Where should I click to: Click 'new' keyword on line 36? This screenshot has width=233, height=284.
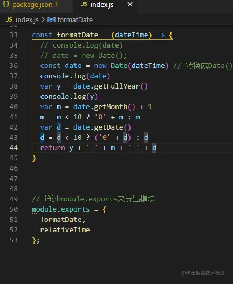[100, 66]
